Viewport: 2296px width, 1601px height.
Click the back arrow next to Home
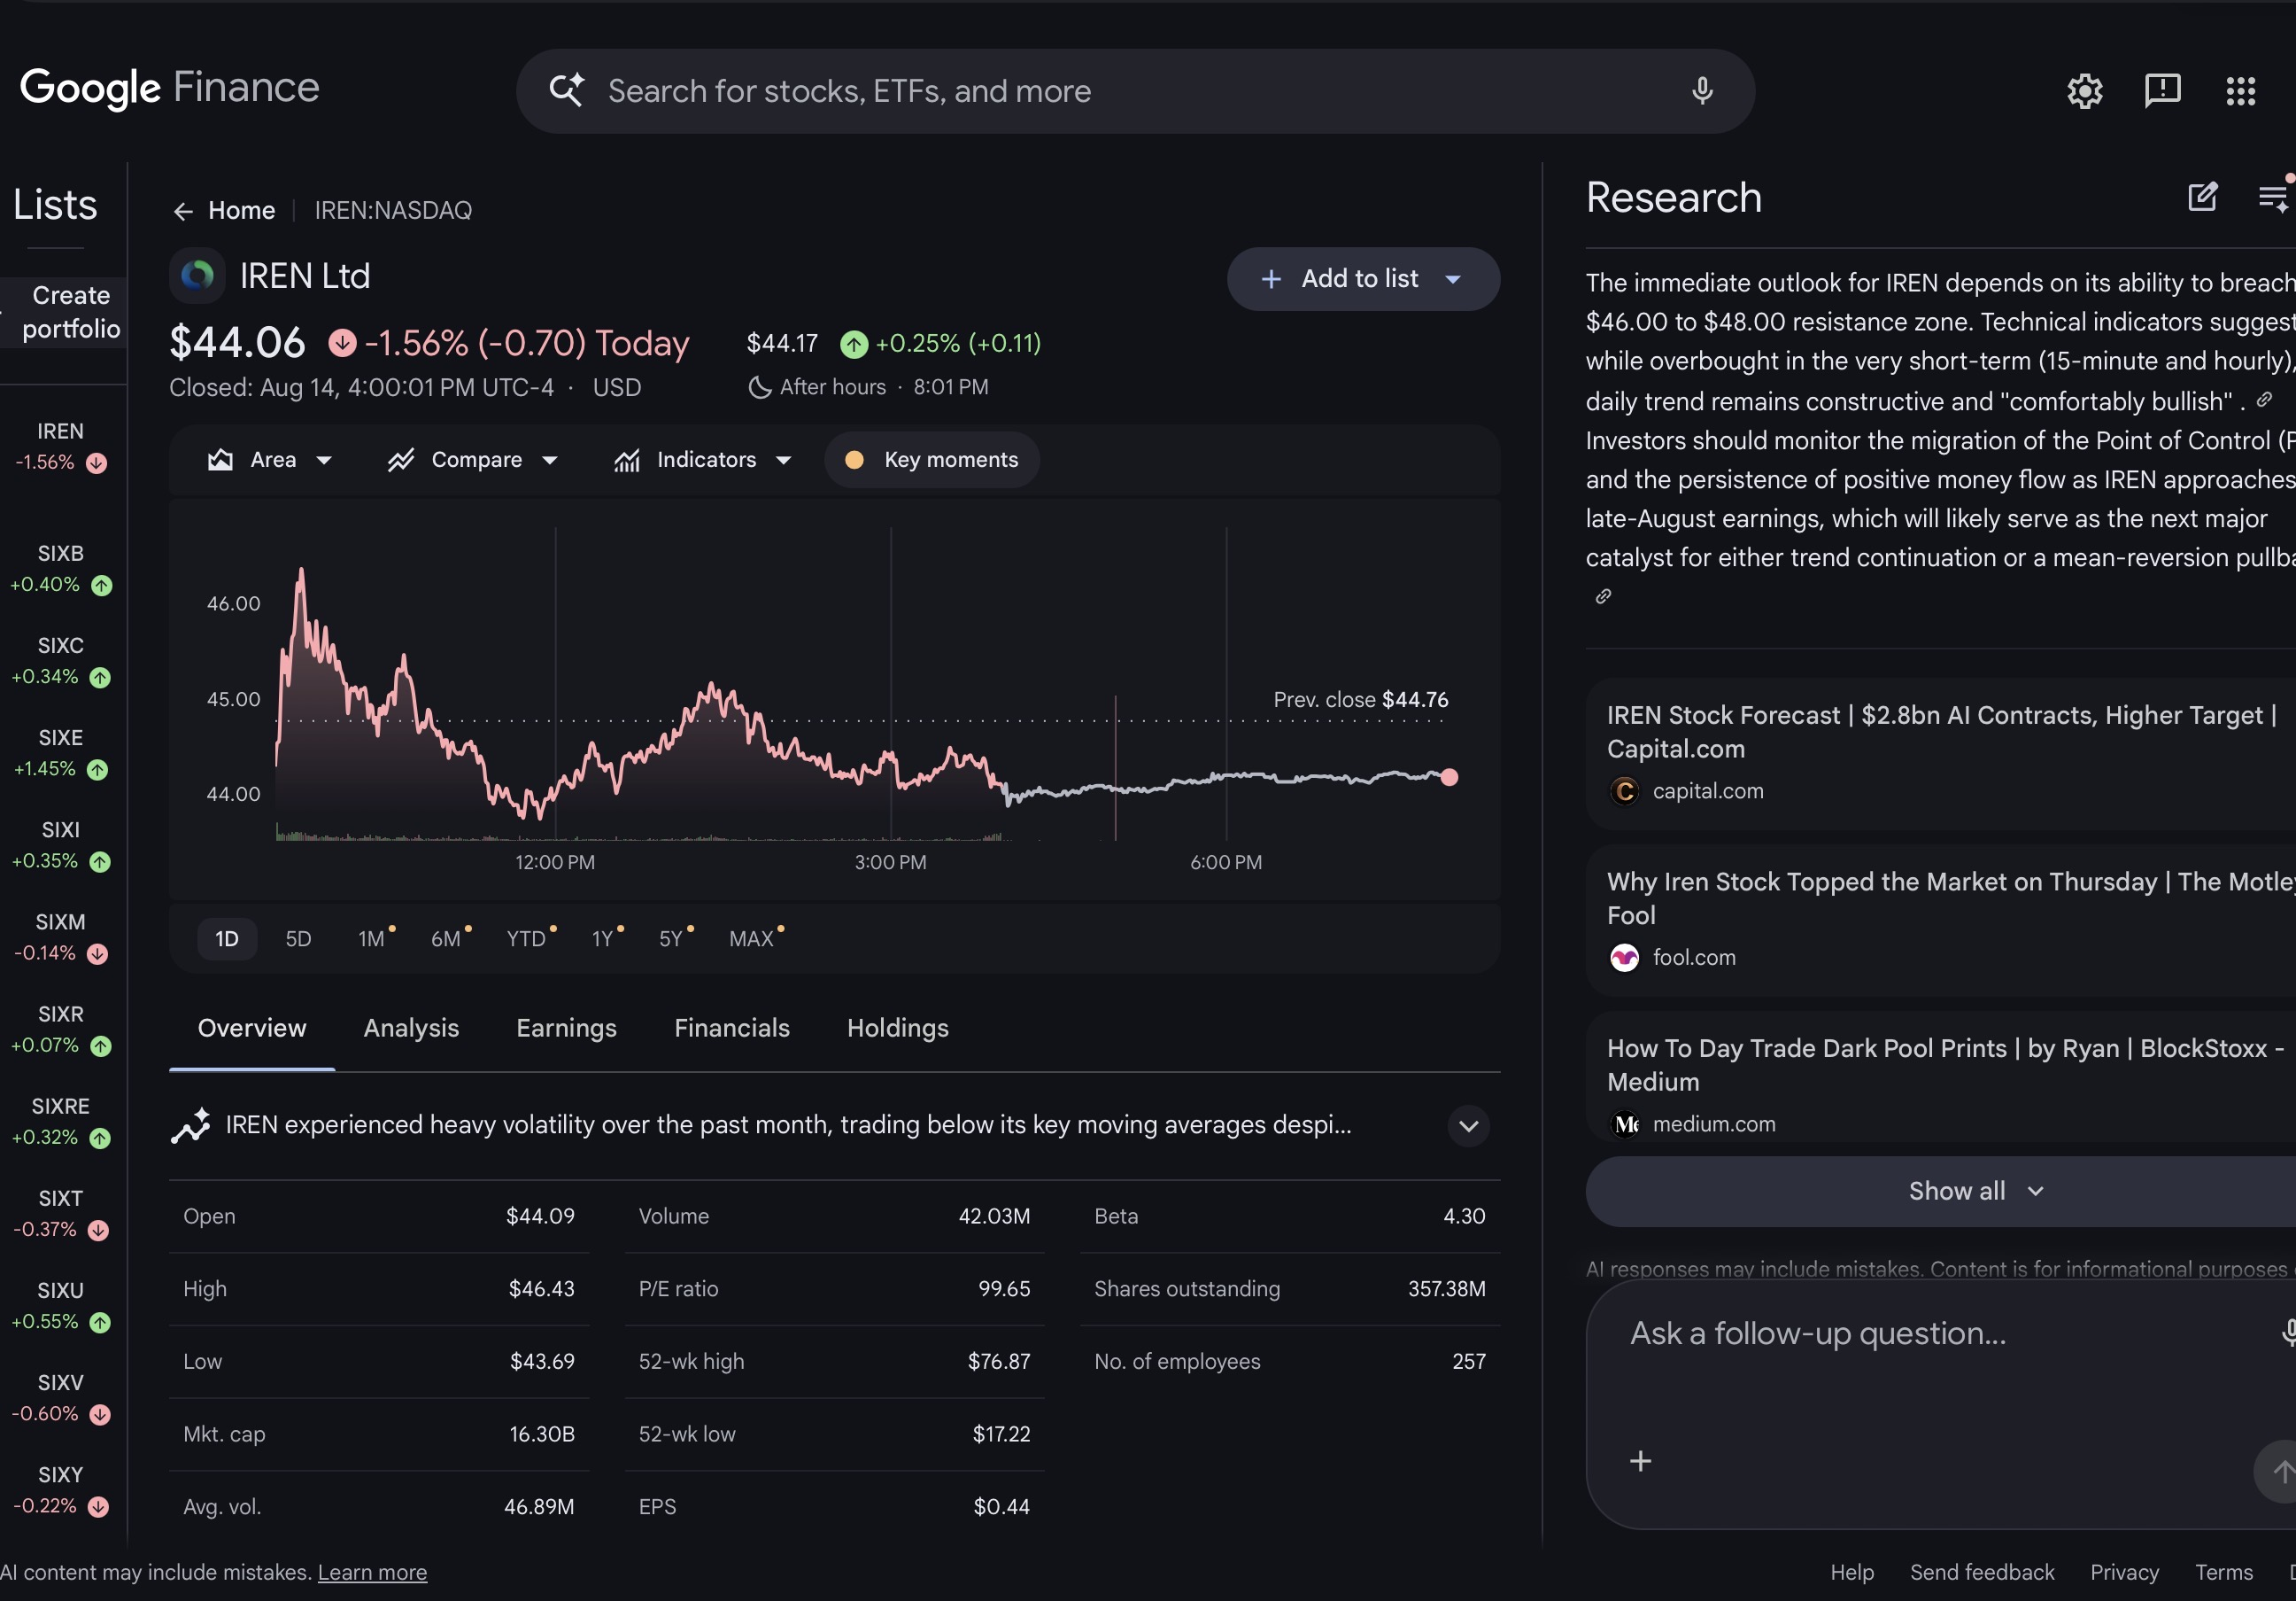[182, 211]
